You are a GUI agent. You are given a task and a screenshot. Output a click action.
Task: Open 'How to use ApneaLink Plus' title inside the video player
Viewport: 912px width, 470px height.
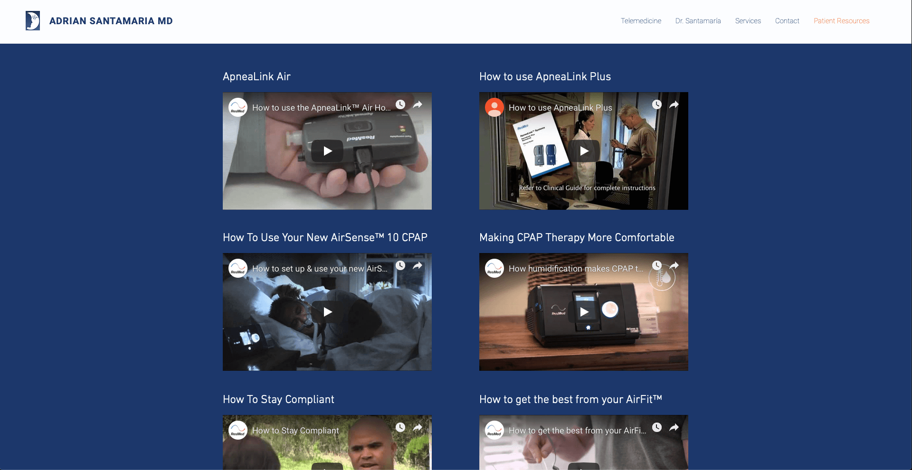click(x=560, y=108)
